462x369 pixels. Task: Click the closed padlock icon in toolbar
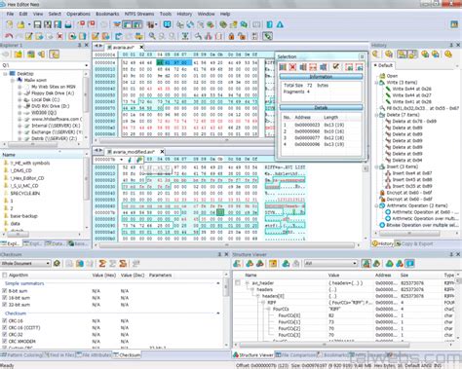point(231,36)
